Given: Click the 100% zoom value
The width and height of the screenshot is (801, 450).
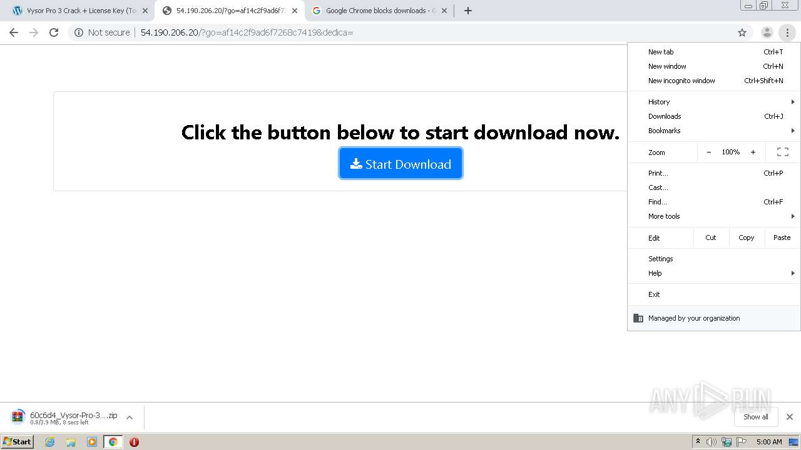Looking at the screenshot, I should (730, 152).
